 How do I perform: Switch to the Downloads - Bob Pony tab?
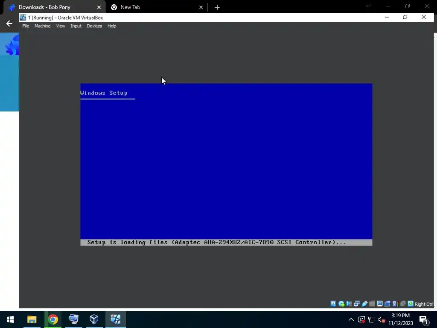pos(55,7)
